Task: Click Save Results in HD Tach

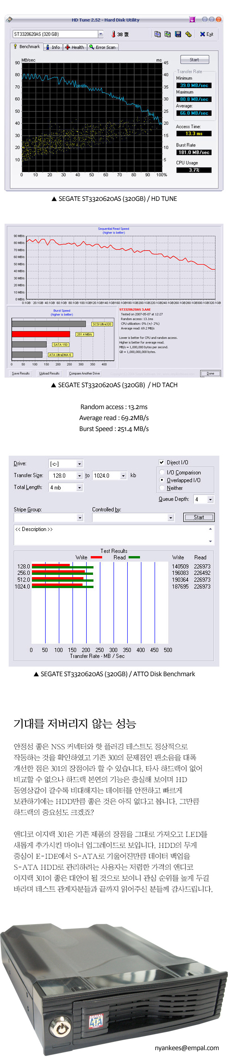Action: pos(21,373)
